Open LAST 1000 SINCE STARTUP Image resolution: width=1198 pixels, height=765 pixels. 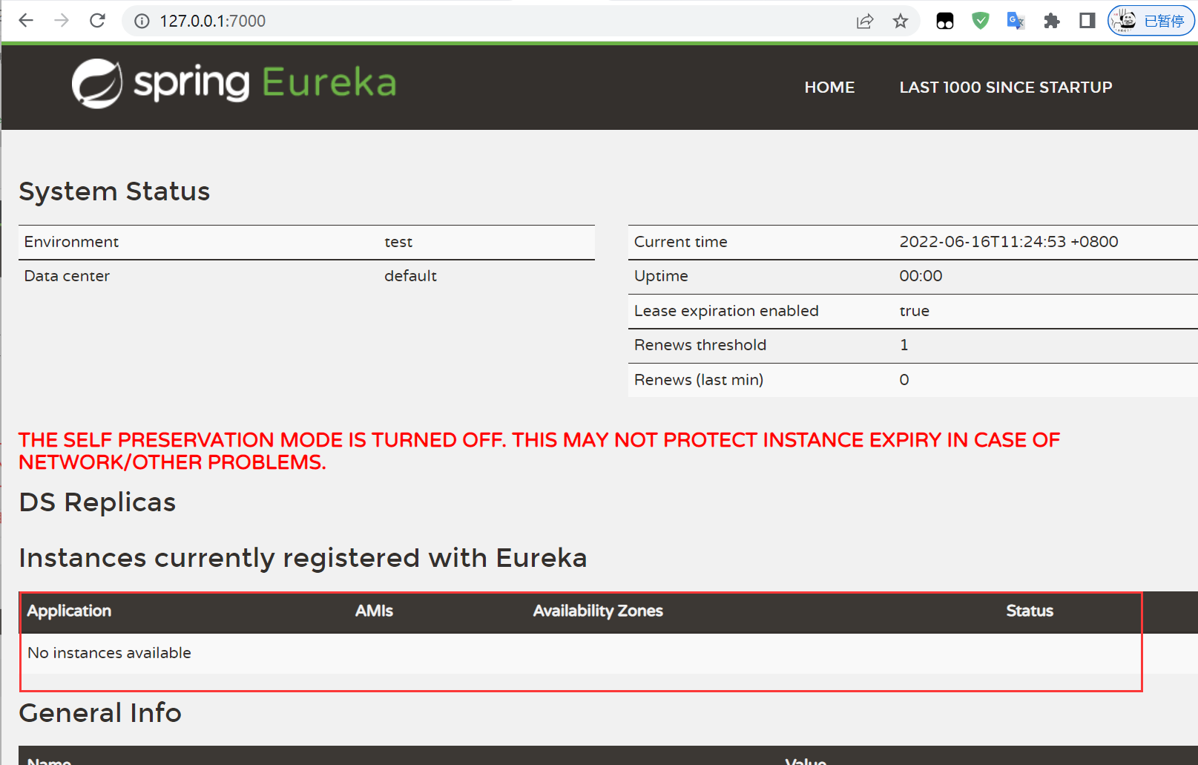(1006, 88)
